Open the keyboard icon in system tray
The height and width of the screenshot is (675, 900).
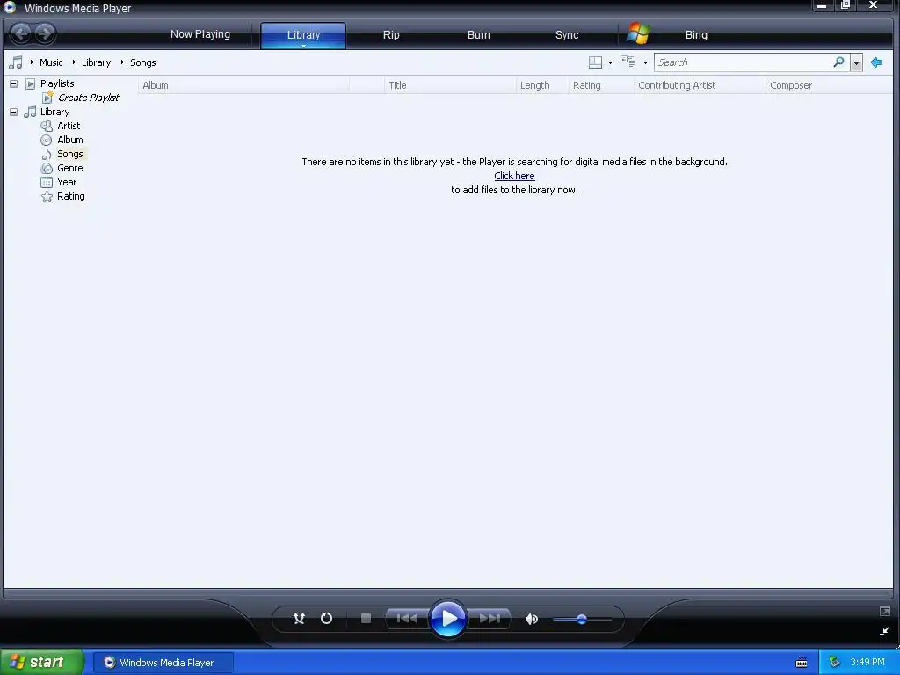[802, 663]
